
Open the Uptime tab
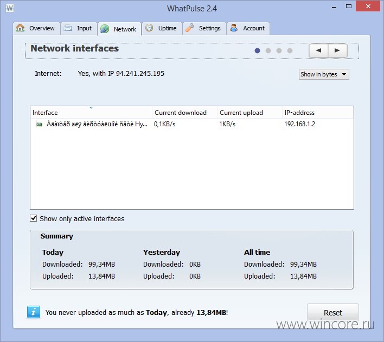pos(162,28)
